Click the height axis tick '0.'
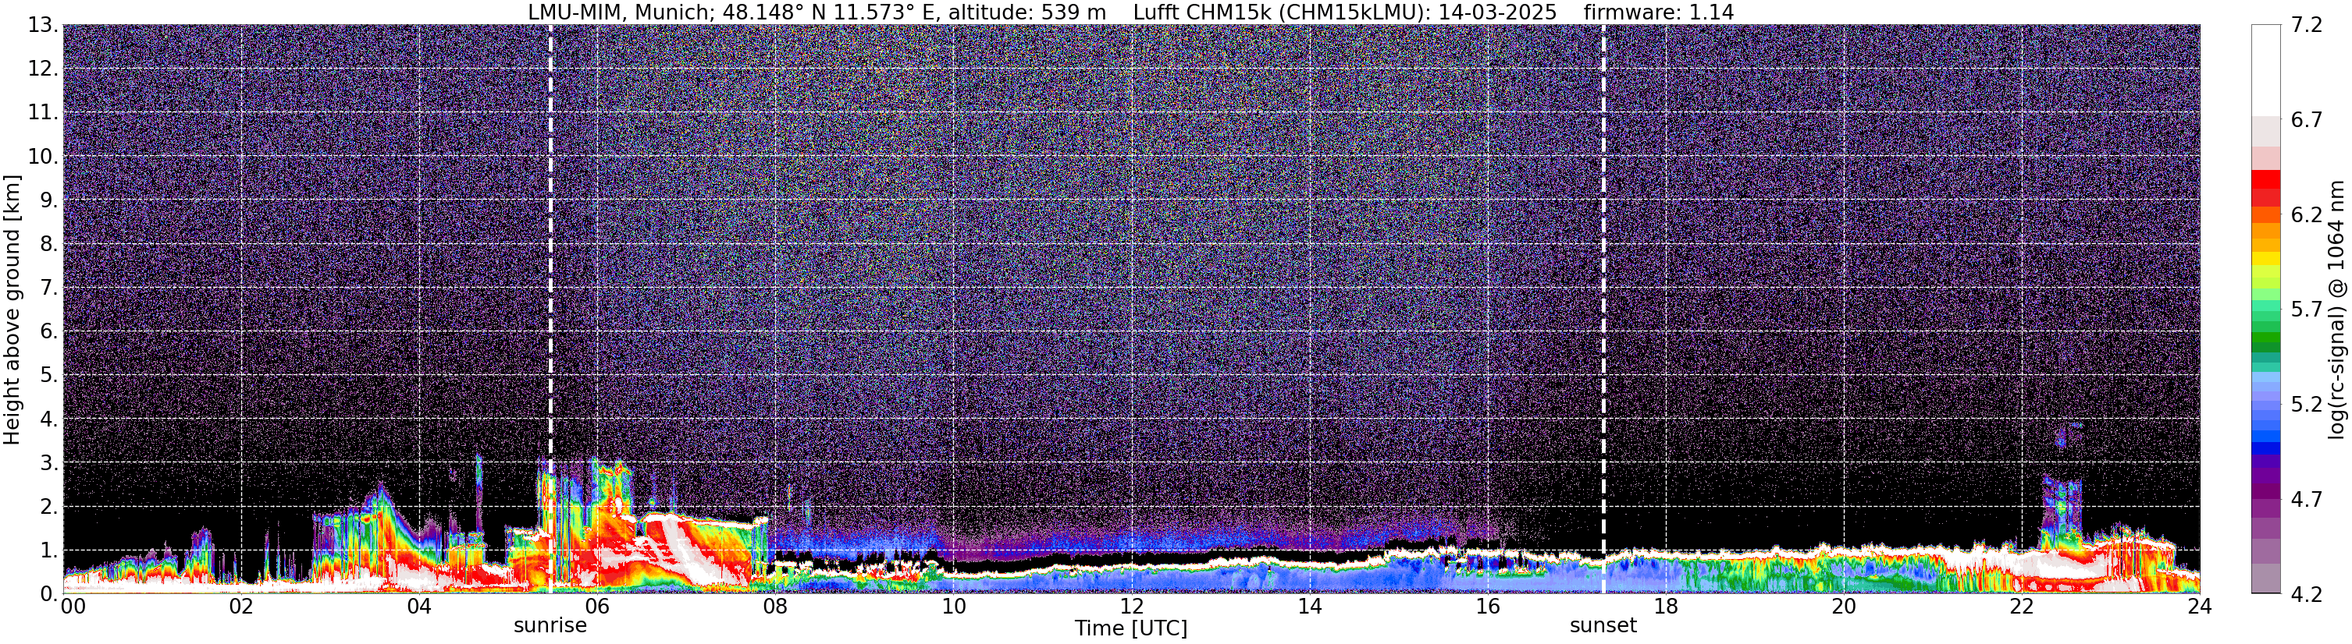The image size is (2352, 644). click(x=48, y=594)
